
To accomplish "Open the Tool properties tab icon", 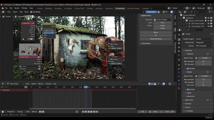I will coord(179,35).
